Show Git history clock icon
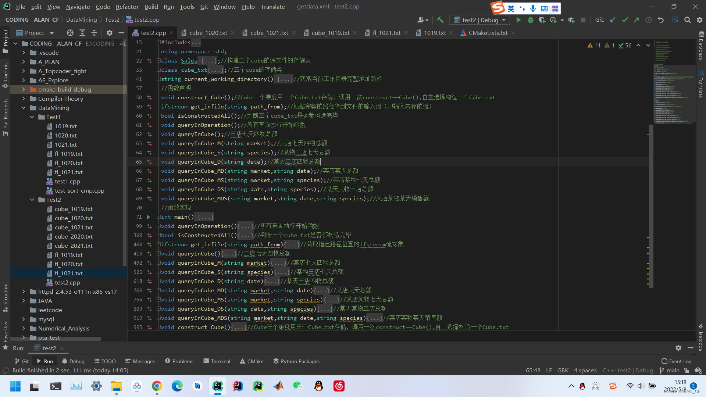Viewport: 706px width, 397px height. tap(649, 20)
